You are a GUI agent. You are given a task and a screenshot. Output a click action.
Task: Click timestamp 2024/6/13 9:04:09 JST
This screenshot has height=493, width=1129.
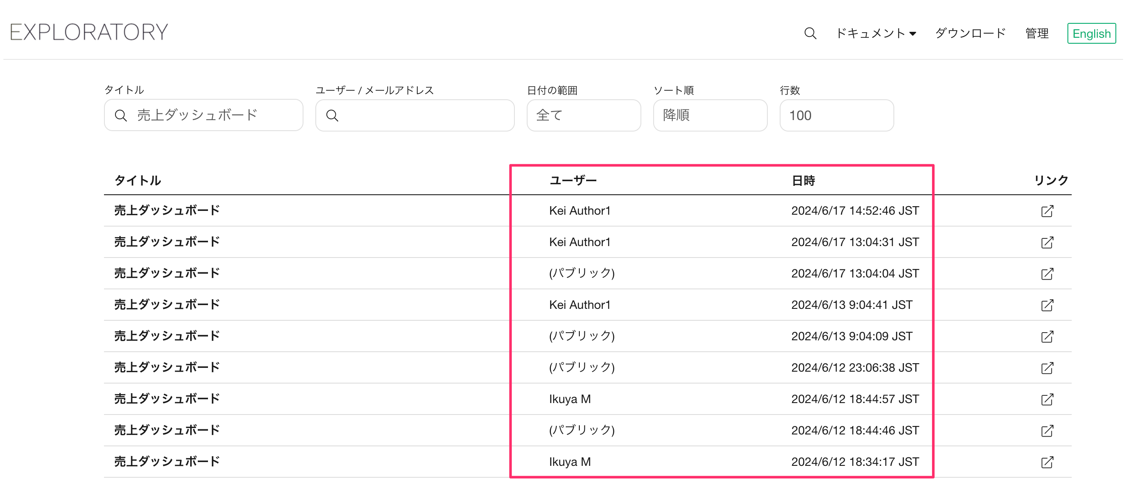click(851, 336)
